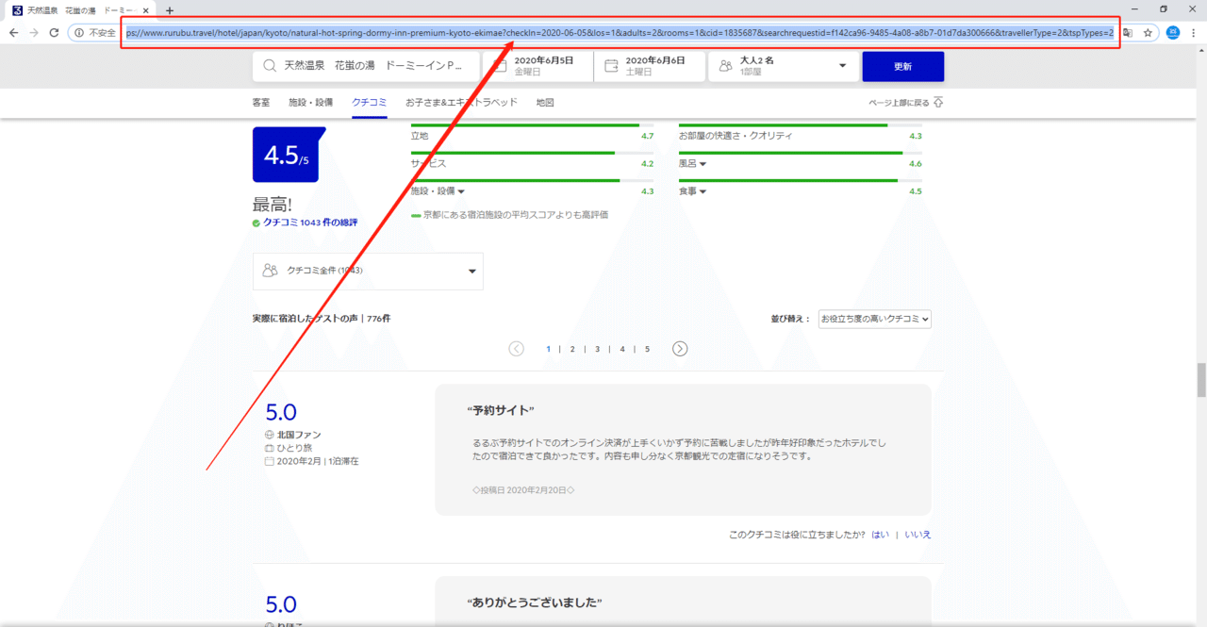The width and height of the screenshot is (1207, 627).
Task: Go to review page 5
Action: pyautogui.click(x=648, y=349)
